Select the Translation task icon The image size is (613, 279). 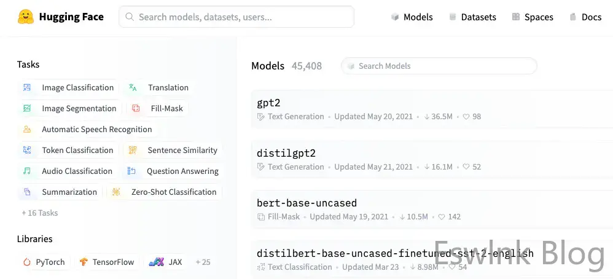pos(133,88)
